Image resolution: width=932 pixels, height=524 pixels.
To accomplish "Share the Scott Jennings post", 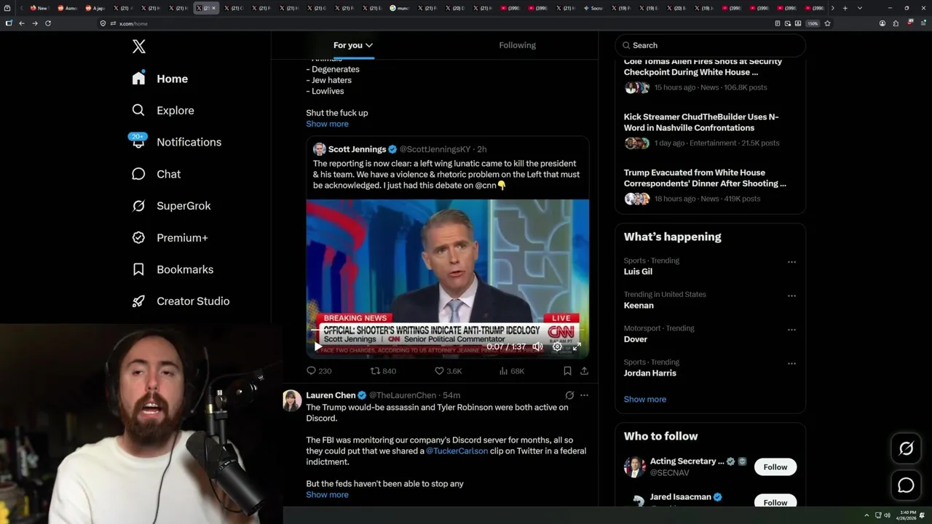I will [584, 371].
